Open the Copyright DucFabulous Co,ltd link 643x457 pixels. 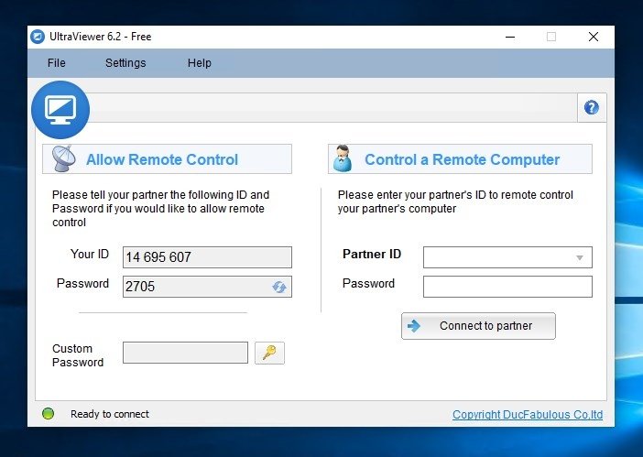pos(528,414)
